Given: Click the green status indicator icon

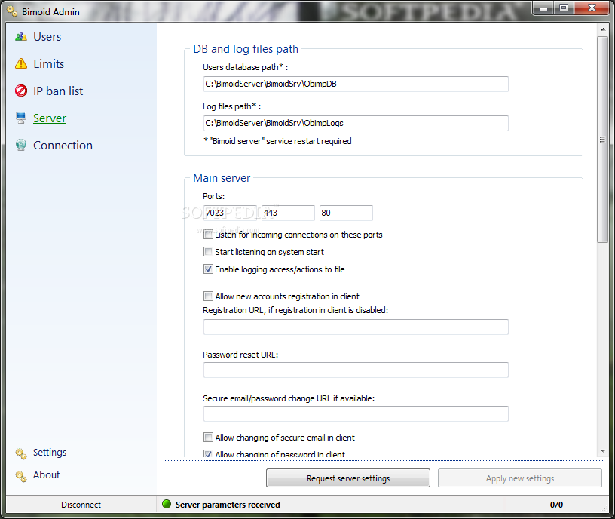Looking at the screenshot, I should [167, 504].
